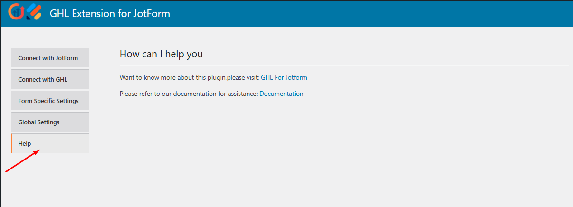Click the 'How can I help you' heading
The height and width of the screenshot is (207, 573).
(161, 54)
